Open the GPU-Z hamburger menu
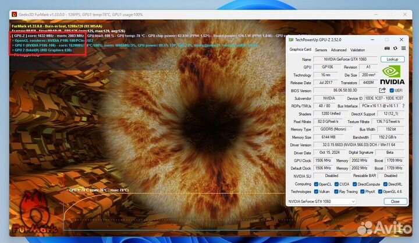The image size is (419, 243). pyautogui.click(x=403, y=48)
